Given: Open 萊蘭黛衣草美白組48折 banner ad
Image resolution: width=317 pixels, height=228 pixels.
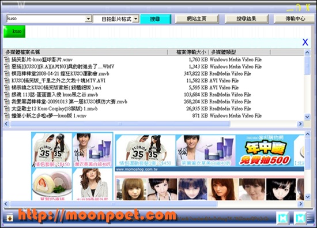Looking at the screenshot, I should pos(206,151).
